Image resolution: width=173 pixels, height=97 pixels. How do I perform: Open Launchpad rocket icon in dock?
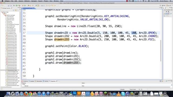coord(13,93)
